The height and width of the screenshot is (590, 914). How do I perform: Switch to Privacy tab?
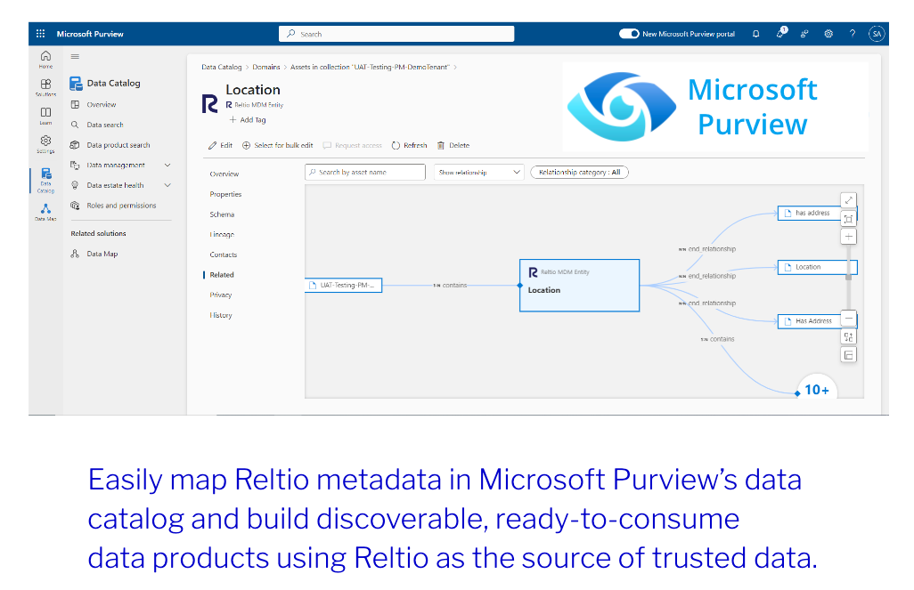click(x=221, y=295)
